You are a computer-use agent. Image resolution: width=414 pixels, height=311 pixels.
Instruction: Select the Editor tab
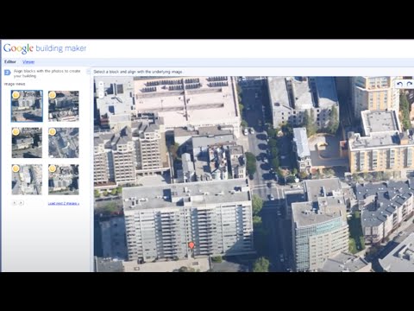pyautogui.click(x=10, y=62)
